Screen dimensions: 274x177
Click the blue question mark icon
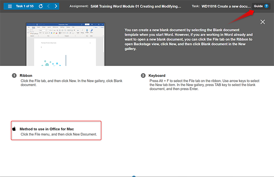coord(266,6)
